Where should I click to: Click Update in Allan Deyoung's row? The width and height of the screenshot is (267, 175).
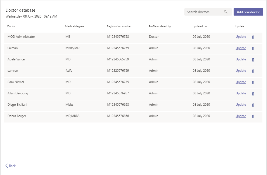pyautogui.click(x=241, y=93)
